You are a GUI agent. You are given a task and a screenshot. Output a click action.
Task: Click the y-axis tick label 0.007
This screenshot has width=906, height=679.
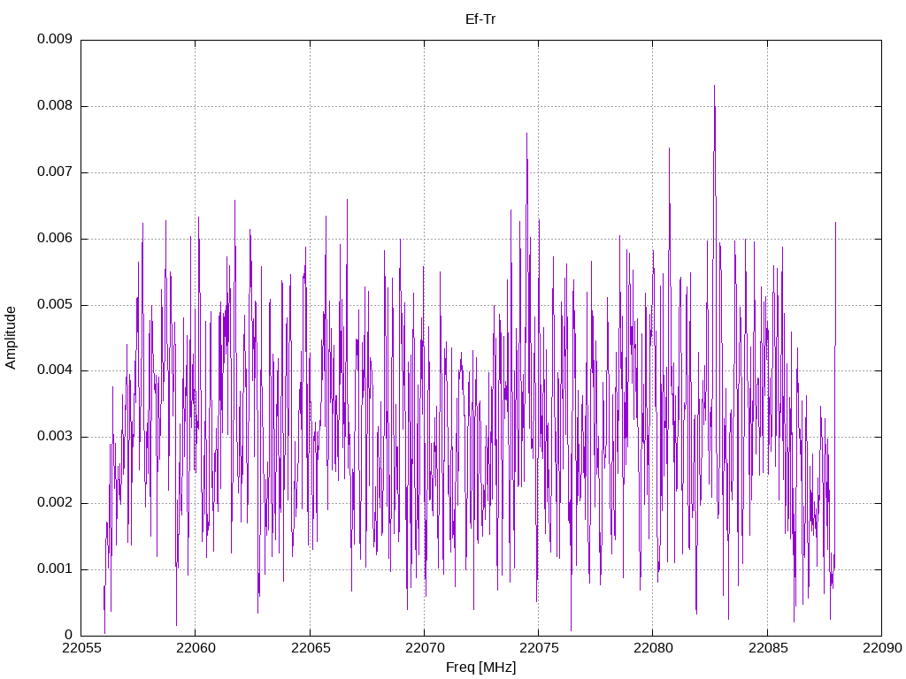coord(55,172)
